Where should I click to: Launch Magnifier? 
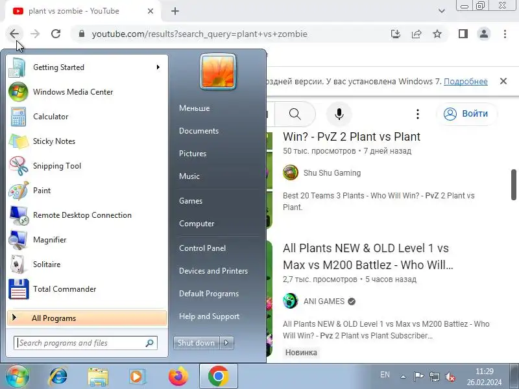click(87, 240)
